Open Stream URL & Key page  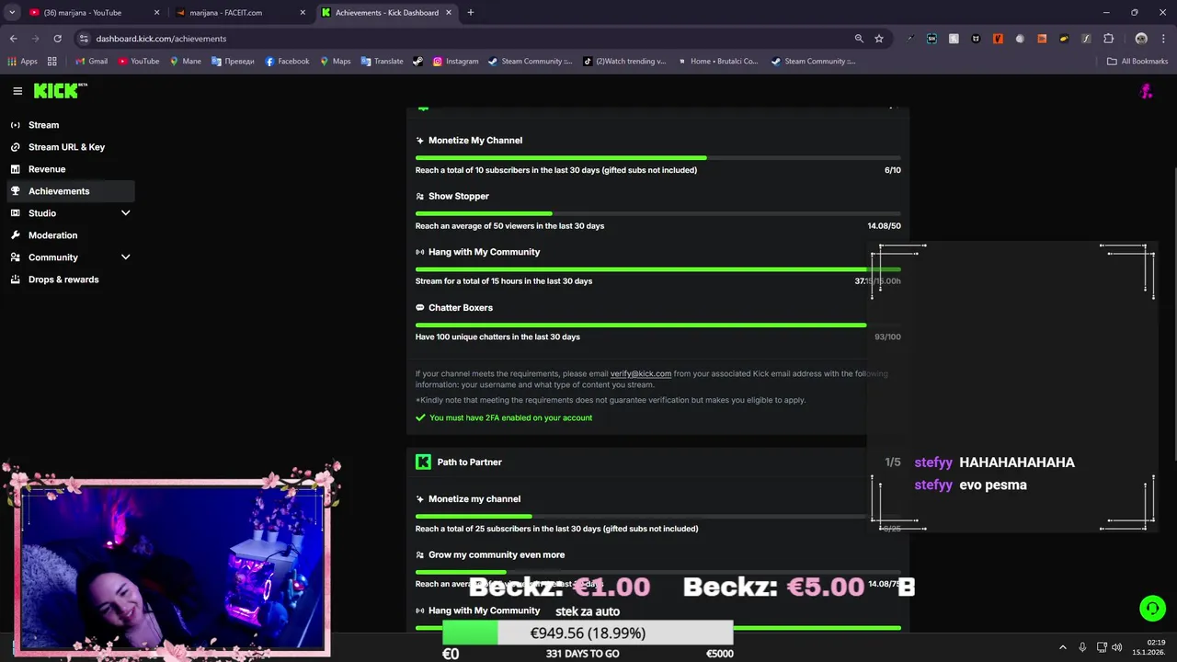click(x=66, y=147)
